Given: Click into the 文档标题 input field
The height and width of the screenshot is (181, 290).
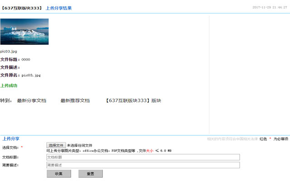Looking at the screenshot, I should [143, 157].
